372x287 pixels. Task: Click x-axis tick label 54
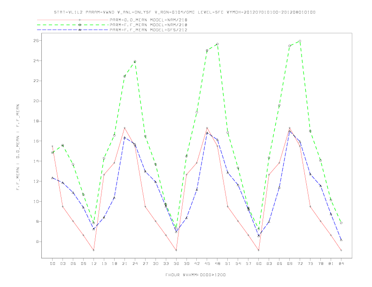[238, 264]
